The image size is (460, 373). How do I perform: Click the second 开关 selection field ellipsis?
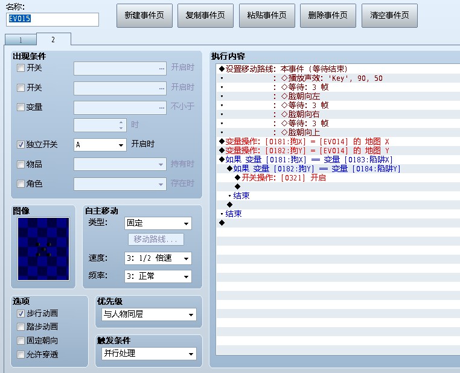click(162, 89)
